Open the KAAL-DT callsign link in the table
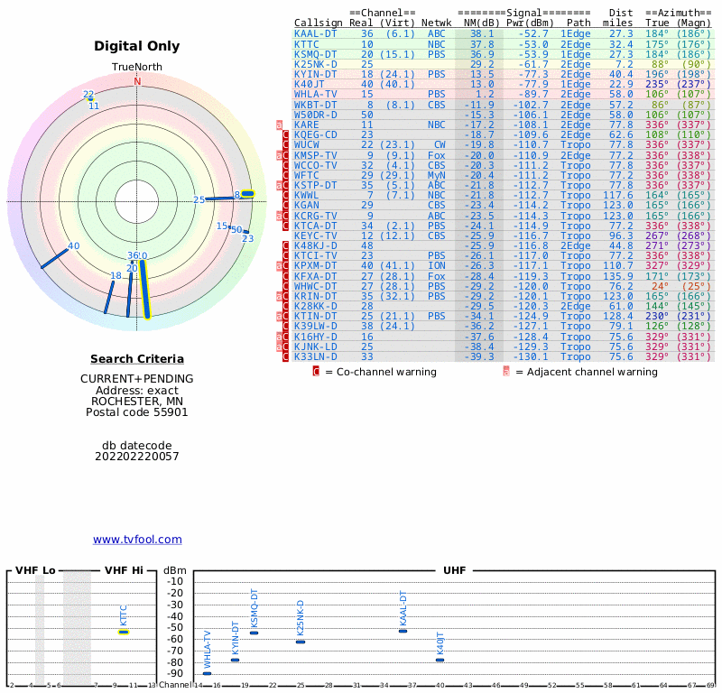722x693 pixels. [315, 33]
